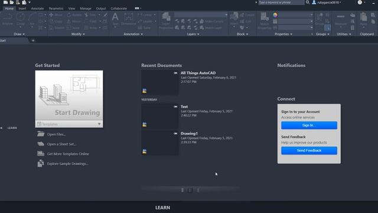Choose the Move tool in Modify panel

pyautogui.click(x=56, y=15)
